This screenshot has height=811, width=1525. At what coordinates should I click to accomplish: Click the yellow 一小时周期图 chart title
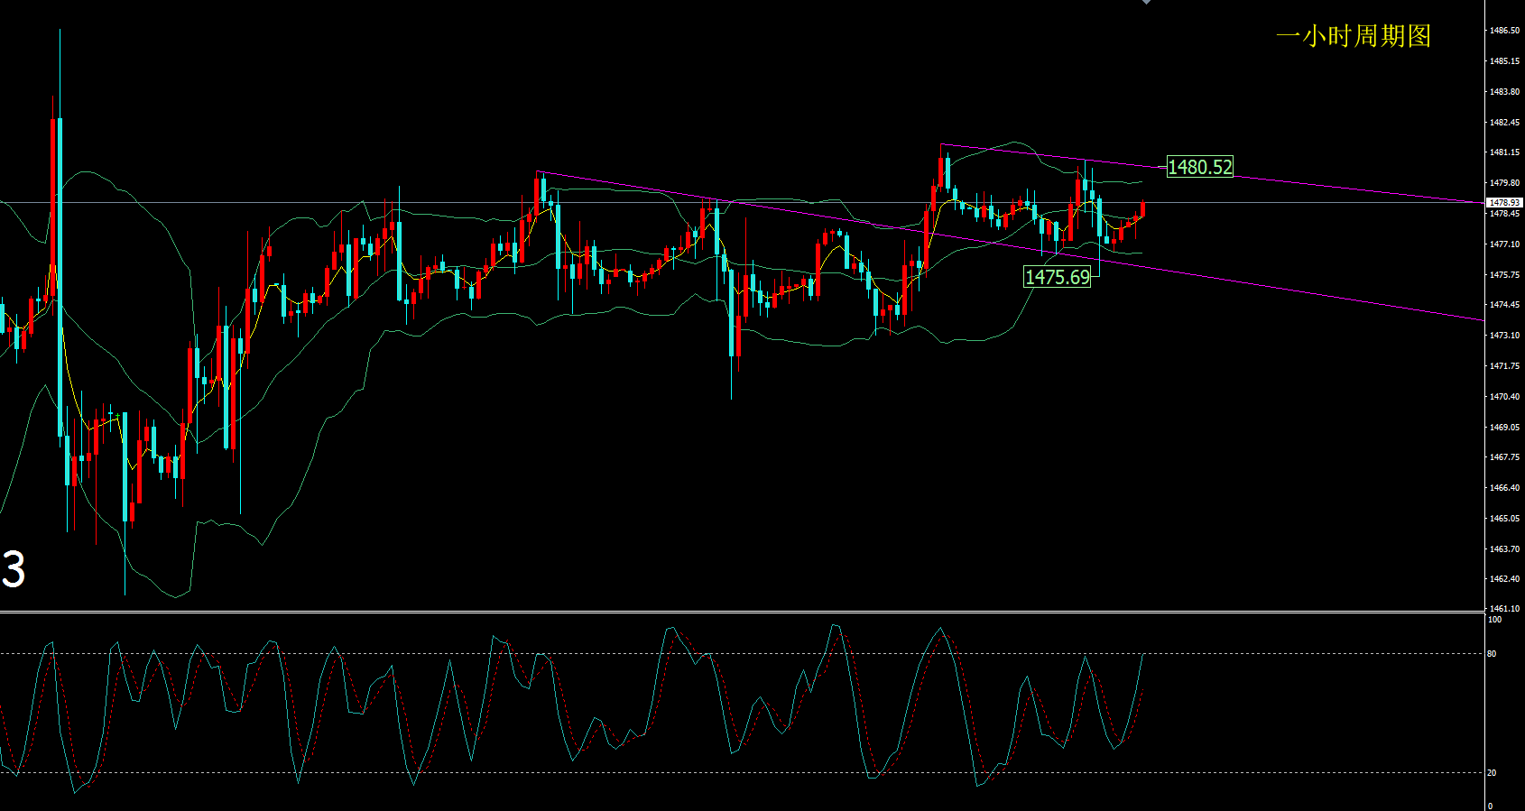1354,36
